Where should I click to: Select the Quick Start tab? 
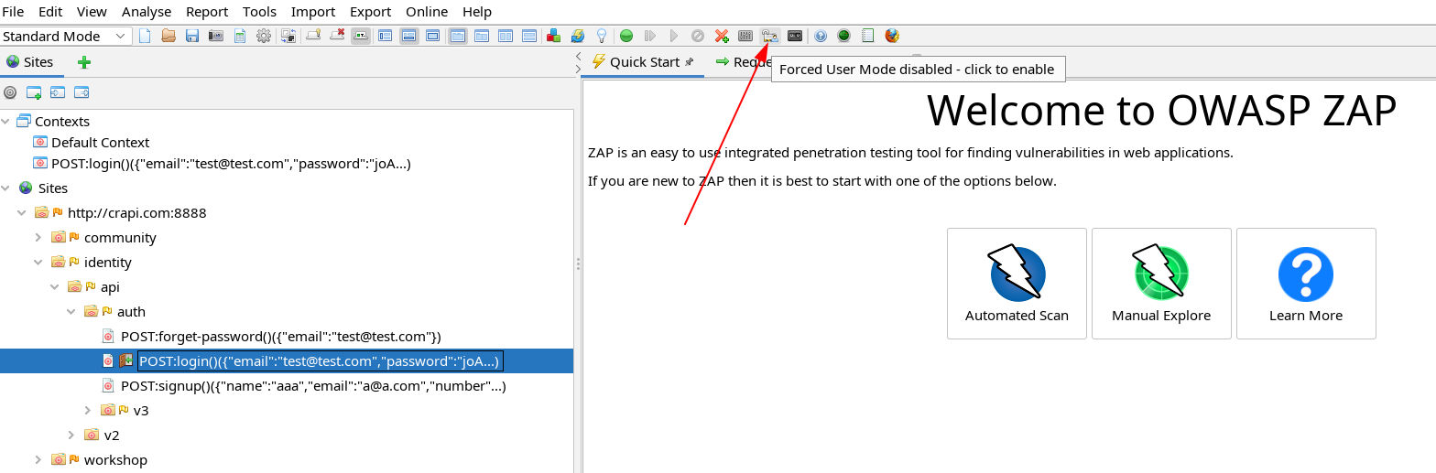coord(644,62)
